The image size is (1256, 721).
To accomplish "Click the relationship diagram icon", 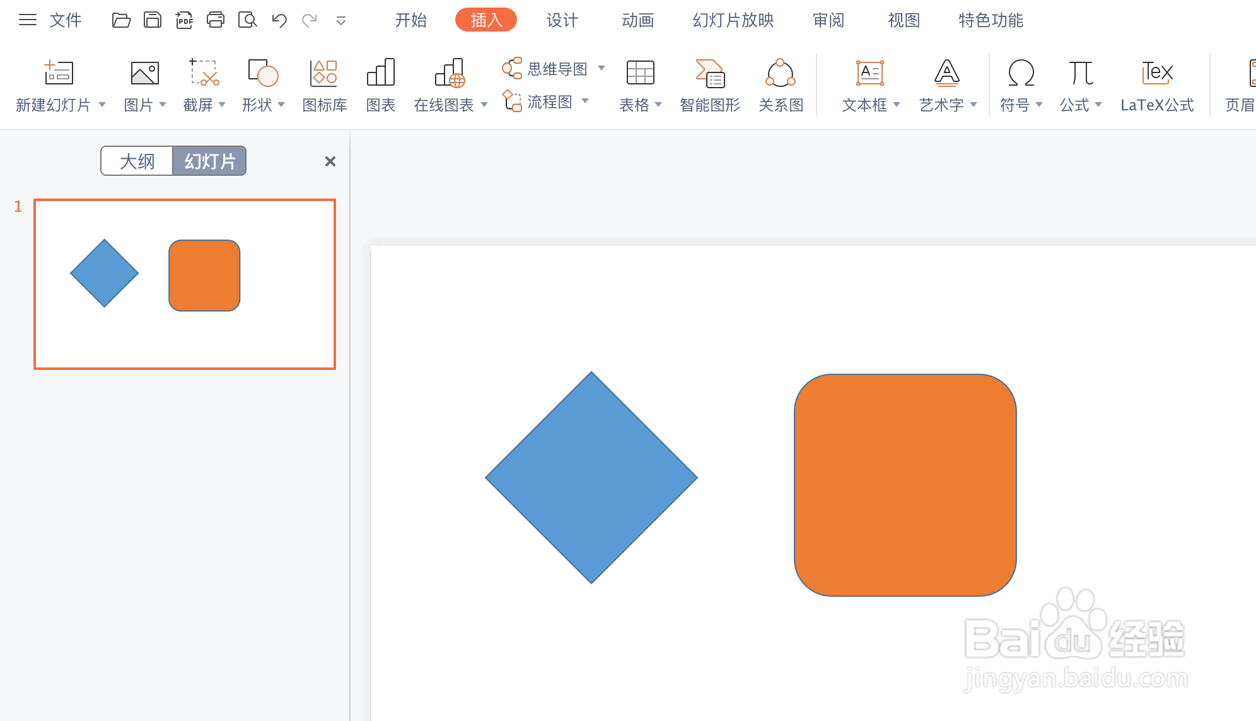I will 781,73.
